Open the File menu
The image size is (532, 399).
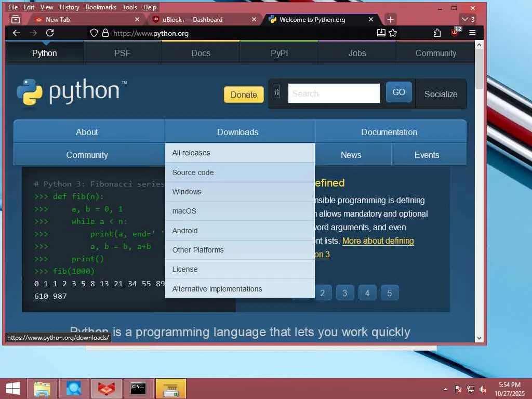[13, 7]
